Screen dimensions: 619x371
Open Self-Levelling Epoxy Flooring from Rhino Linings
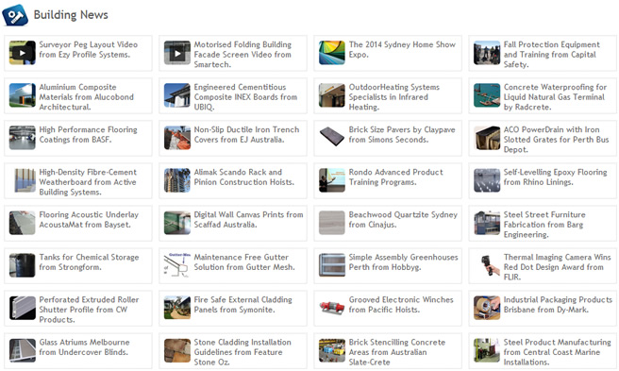click(x=555, y=177)
